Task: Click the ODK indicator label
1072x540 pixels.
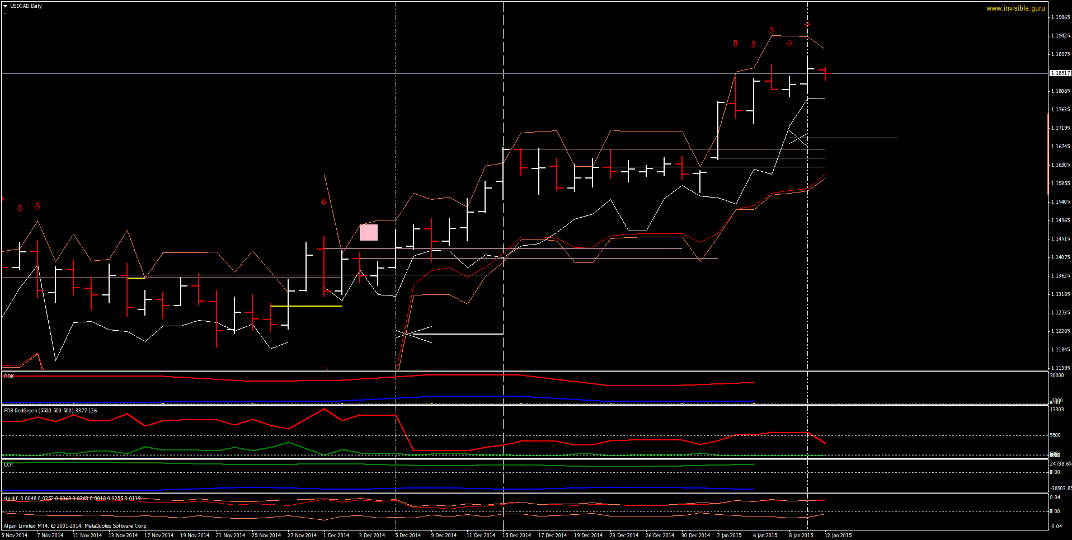Action: tap(9, 377)
